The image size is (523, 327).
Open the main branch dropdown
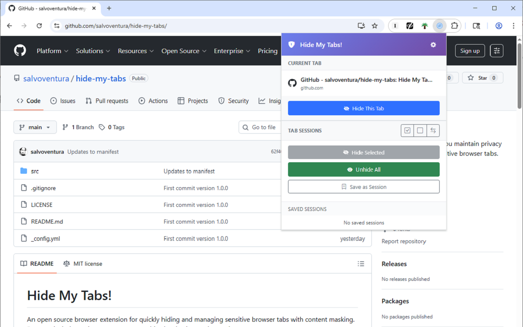coord(35,127)
